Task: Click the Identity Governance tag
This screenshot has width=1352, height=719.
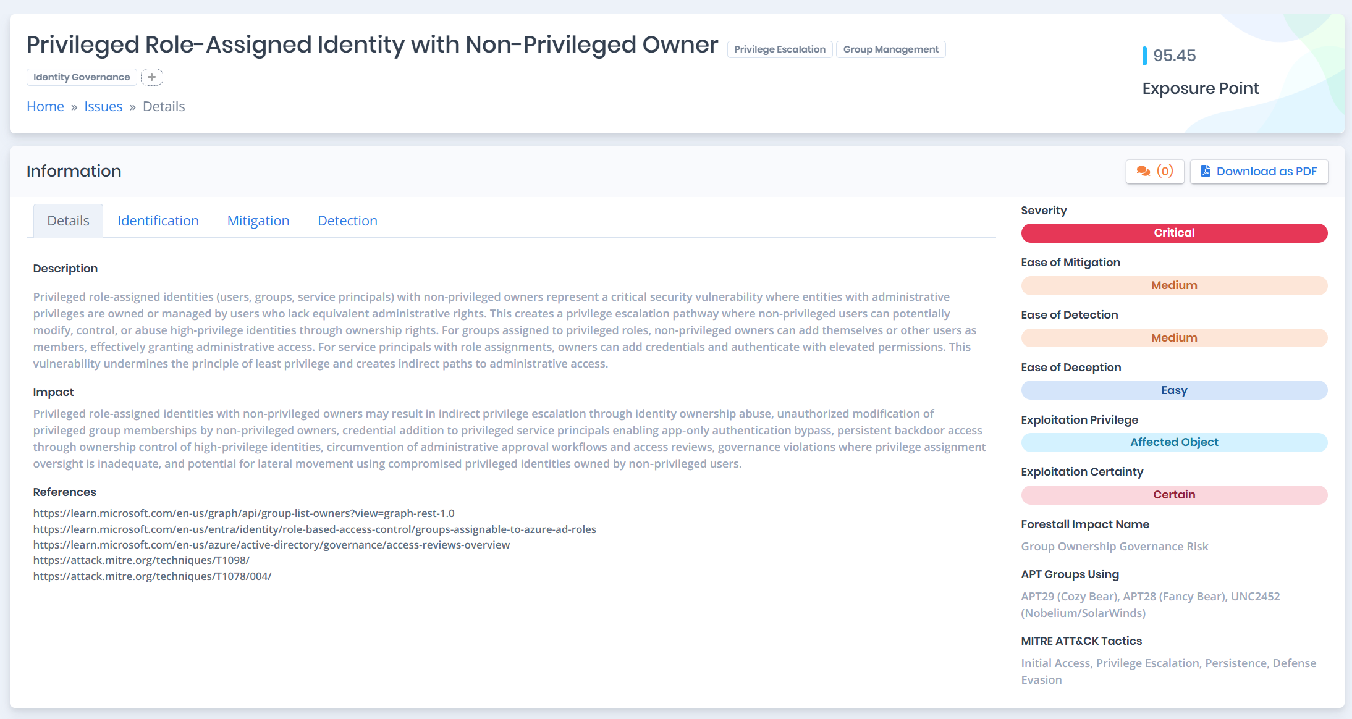Action: [x=82, y=77]
